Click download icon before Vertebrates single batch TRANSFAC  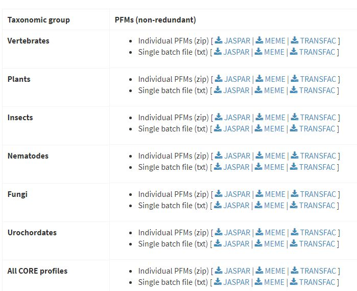coord(294,52)
